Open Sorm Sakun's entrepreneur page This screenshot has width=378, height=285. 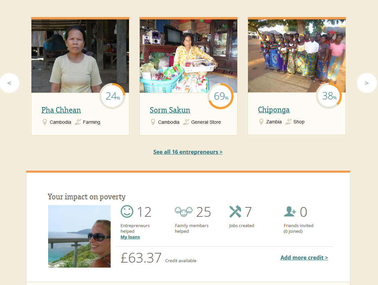pyautogui.click(x=170, y=110)
